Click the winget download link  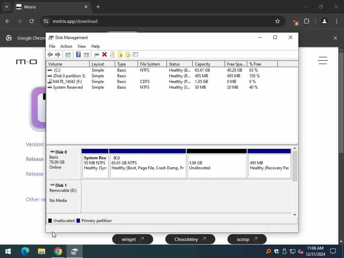132,239
